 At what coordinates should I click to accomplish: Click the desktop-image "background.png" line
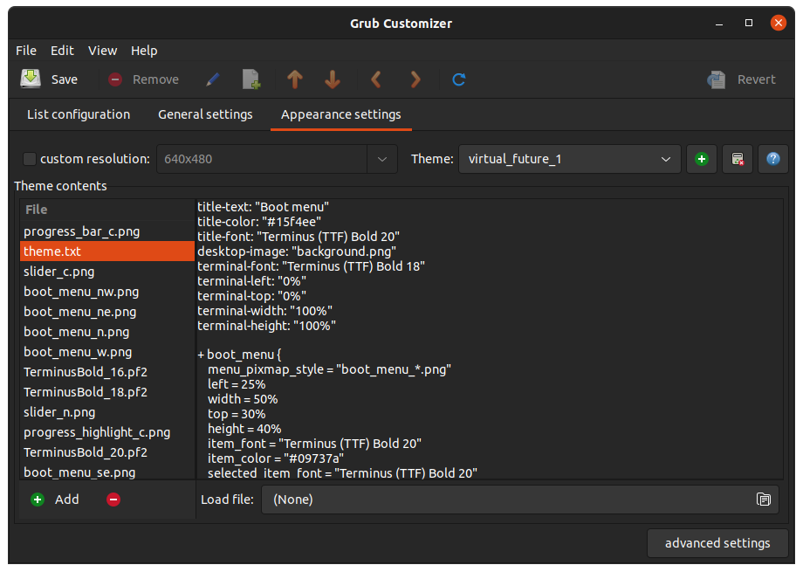point(297,252)
